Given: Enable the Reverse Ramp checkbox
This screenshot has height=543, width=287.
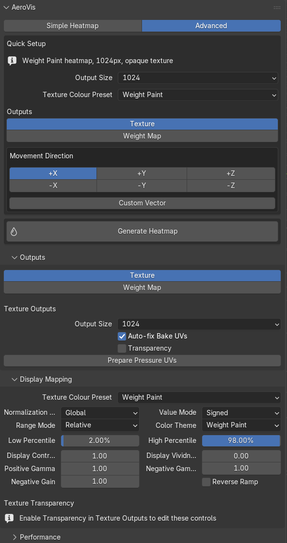Looking at the screenshot, I should [x=206, y=482].
